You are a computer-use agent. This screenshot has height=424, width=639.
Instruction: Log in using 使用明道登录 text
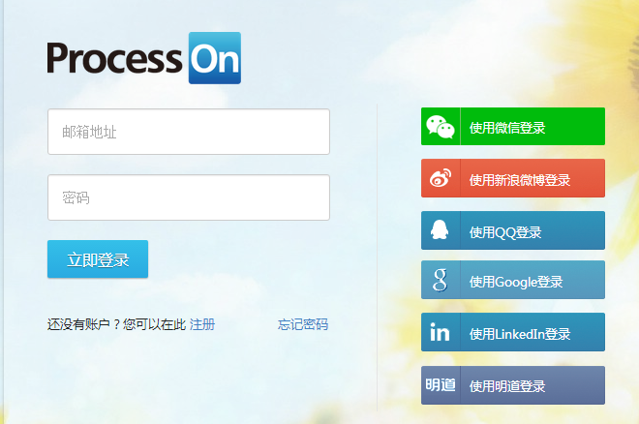[507, 386]
